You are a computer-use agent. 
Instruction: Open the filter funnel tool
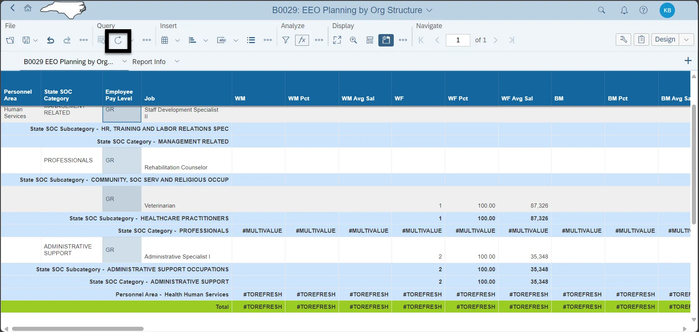286,40
